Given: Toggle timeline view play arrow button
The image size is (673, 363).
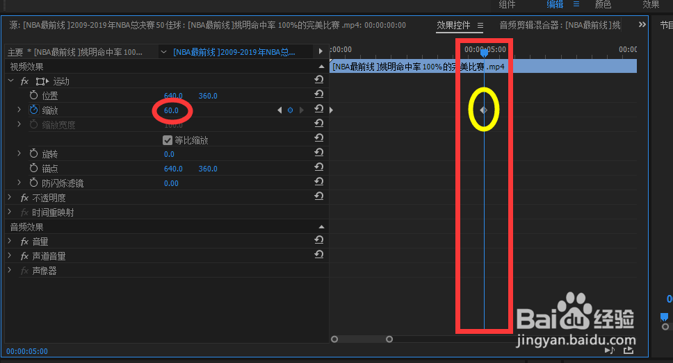Looking at the screenshot, I should [321, 51].
